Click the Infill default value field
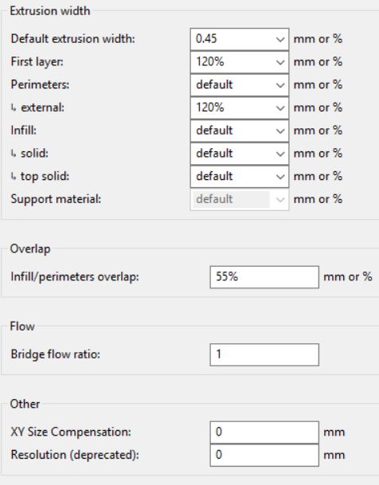The image size is (379, 485). click(232, 131)
